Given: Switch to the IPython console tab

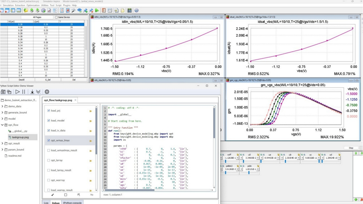Looking at the screenshot, I should (73, 203).
